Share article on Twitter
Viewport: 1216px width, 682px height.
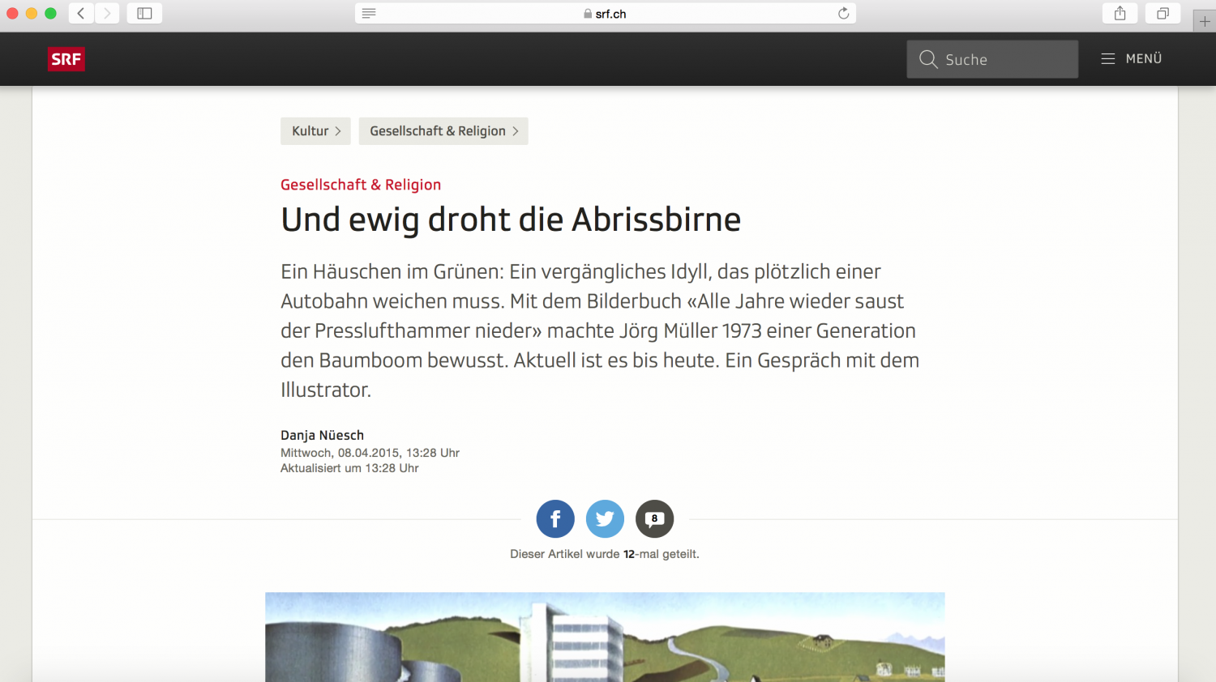(x=605, y=519)
